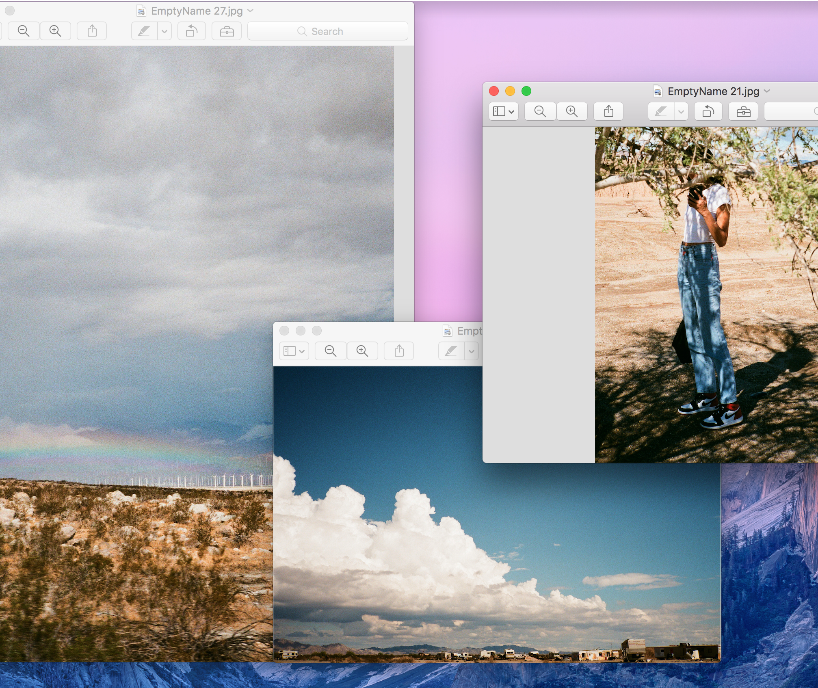This screenshot has height=688, width=818.
Task: Zoom out in the EmptyName 21.jpg window
Action: tap(540, 111)
